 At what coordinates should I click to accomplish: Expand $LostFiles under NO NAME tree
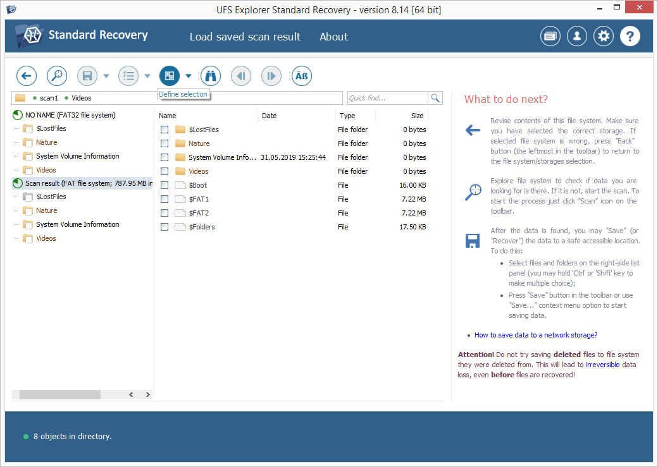(16, 128)
